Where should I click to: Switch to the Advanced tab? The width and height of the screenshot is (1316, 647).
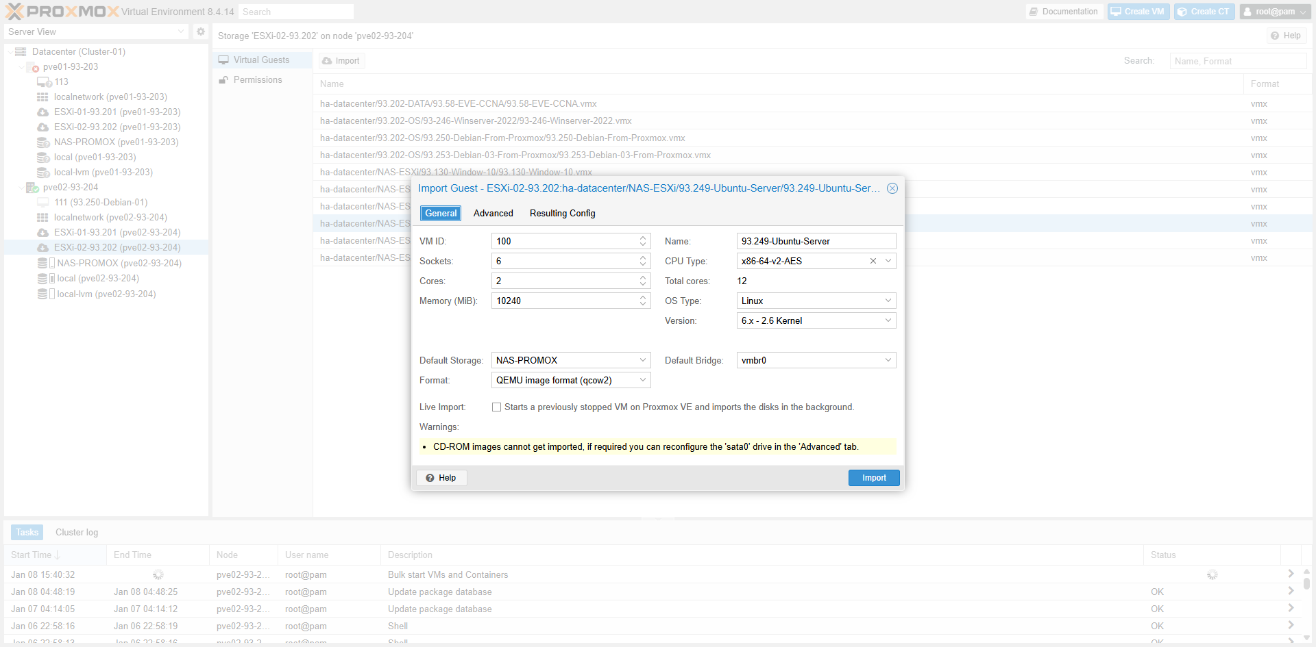pos(493,214)
